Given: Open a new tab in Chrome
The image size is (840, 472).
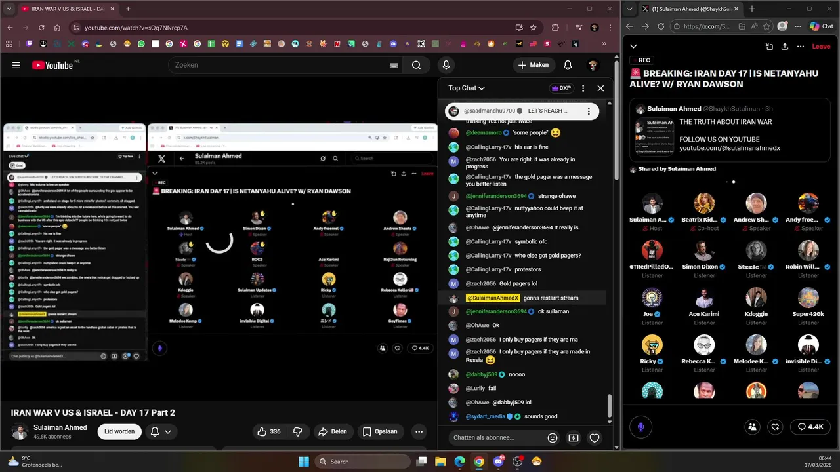Looking at the screenshot, I should click(128, 9).
